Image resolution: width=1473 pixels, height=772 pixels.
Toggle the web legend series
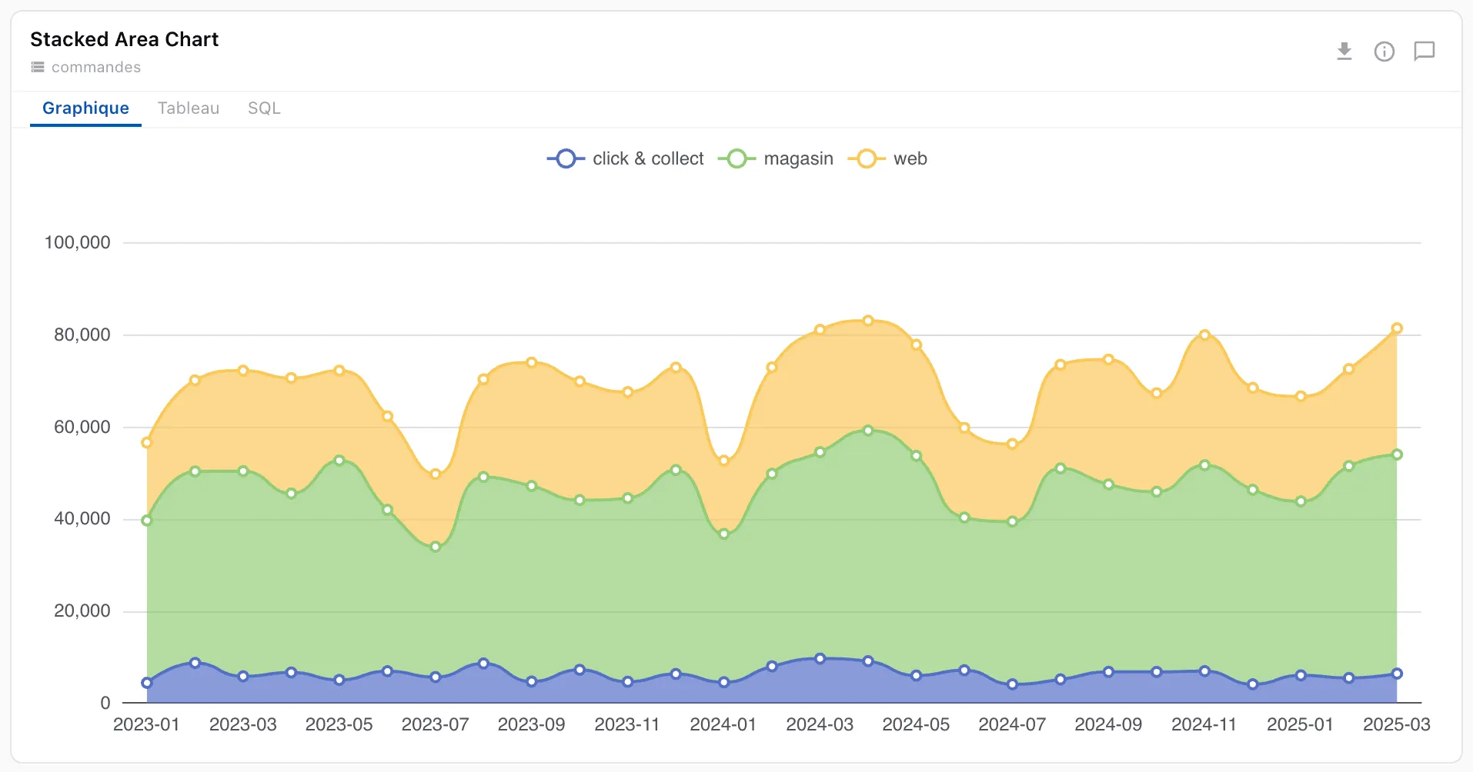[x=887, y=159]
